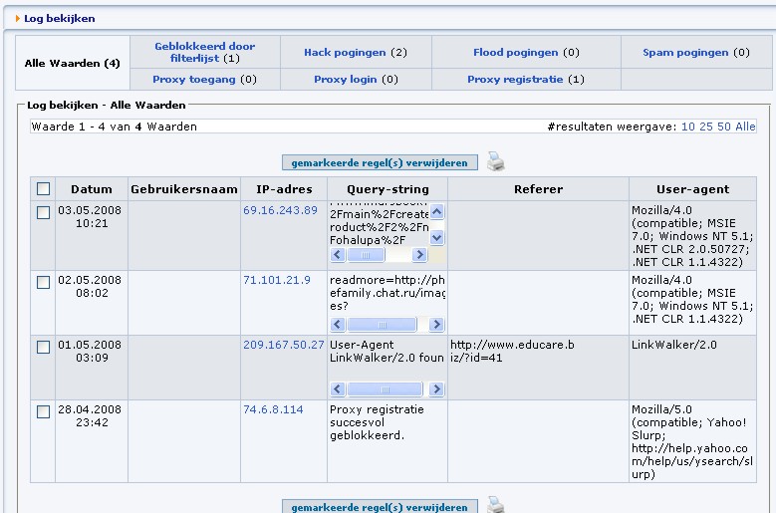The image size is (776, 513).
Task: Open IP address 69.16.243.89 link
Action: pyautogui.click(x=280, y=211)
